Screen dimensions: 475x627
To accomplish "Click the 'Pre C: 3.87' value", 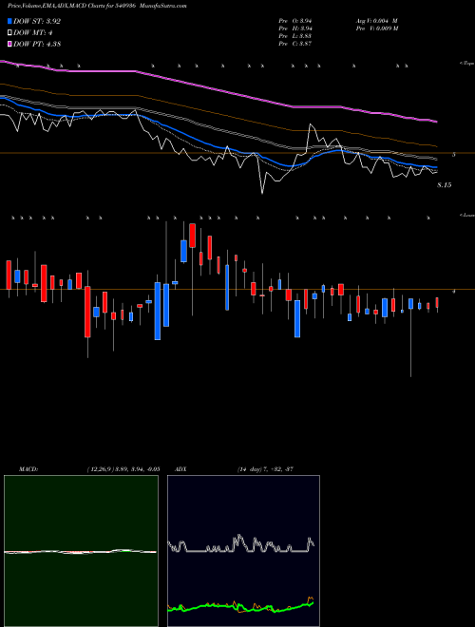I will [295, 44].
